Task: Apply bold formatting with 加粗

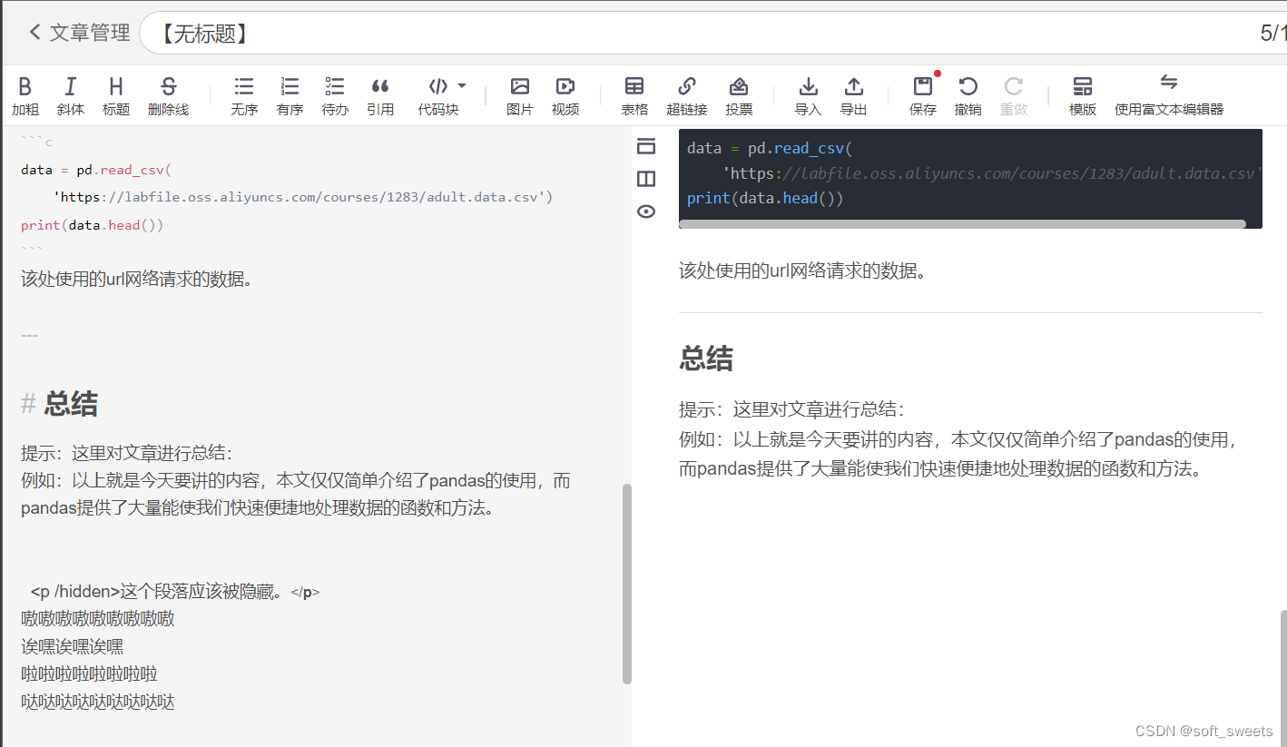Action: point(25,96)
